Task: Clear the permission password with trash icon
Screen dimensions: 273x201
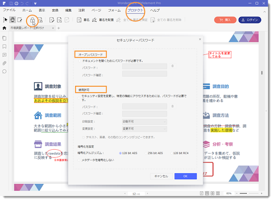Action: [x=172, y=106]
